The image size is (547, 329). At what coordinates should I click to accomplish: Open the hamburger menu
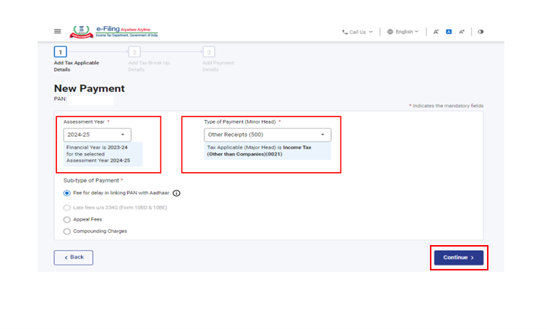(58, 32)
